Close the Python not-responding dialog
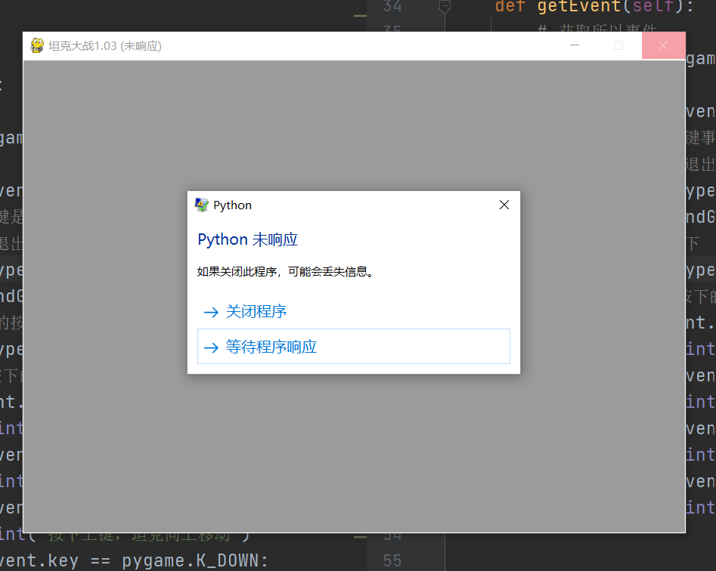 (504, 205)
